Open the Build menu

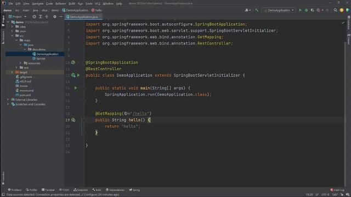pos(72,4)
